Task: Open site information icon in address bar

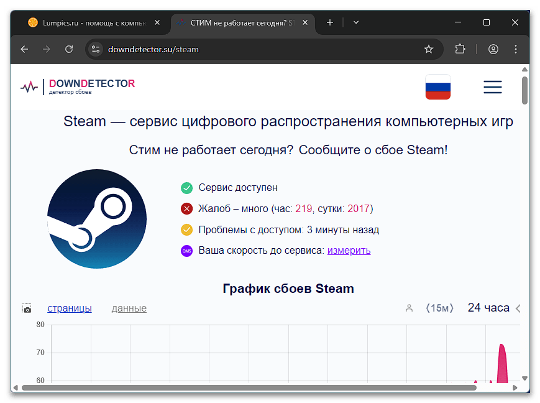Action: pyautogui.click(x=96, y=49)
